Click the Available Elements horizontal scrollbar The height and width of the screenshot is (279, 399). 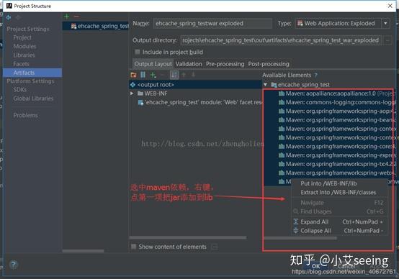click(x=300, y=238)
